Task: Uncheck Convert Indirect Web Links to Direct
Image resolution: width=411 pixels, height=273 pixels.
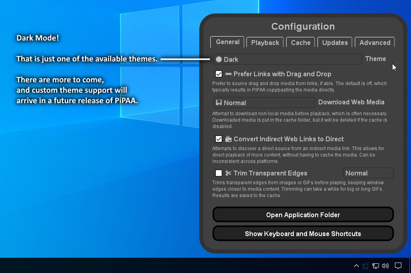Action: (219, 139)
